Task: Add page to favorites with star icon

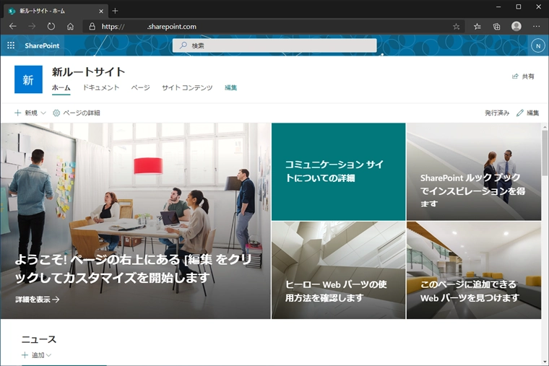Action: point(456,27)
